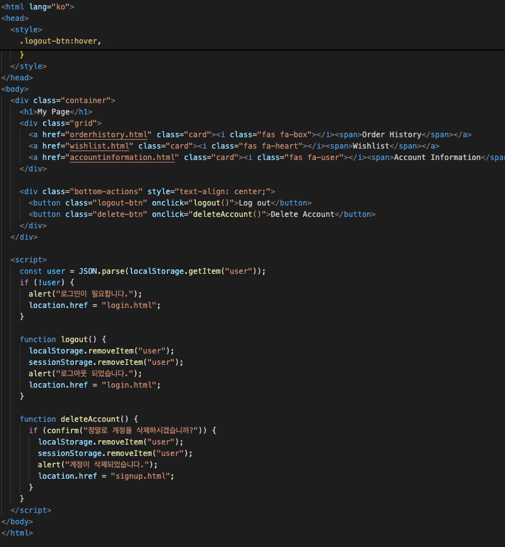Click the "signup.html" string value
This screenshot has width=505, height=547.
pos(142,476)
